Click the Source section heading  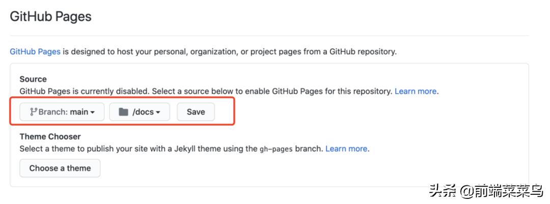point(33,79)
